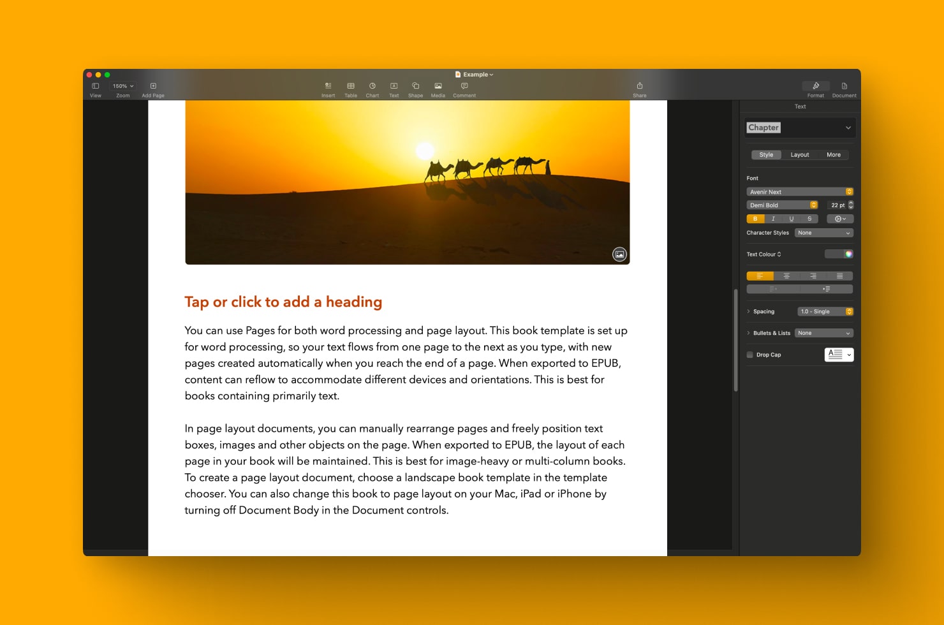Insert a Table from the toolbar
The image size is (944, 625).
tap(351, 87)
